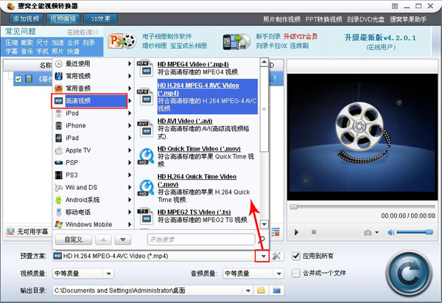442x303 pixels.
Task: Click the DVD burning phone-to-disc icon
Action: point(236,42)
